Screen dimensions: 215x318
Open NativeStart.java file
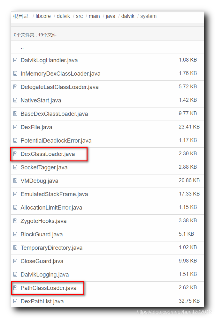click(41, 100)
